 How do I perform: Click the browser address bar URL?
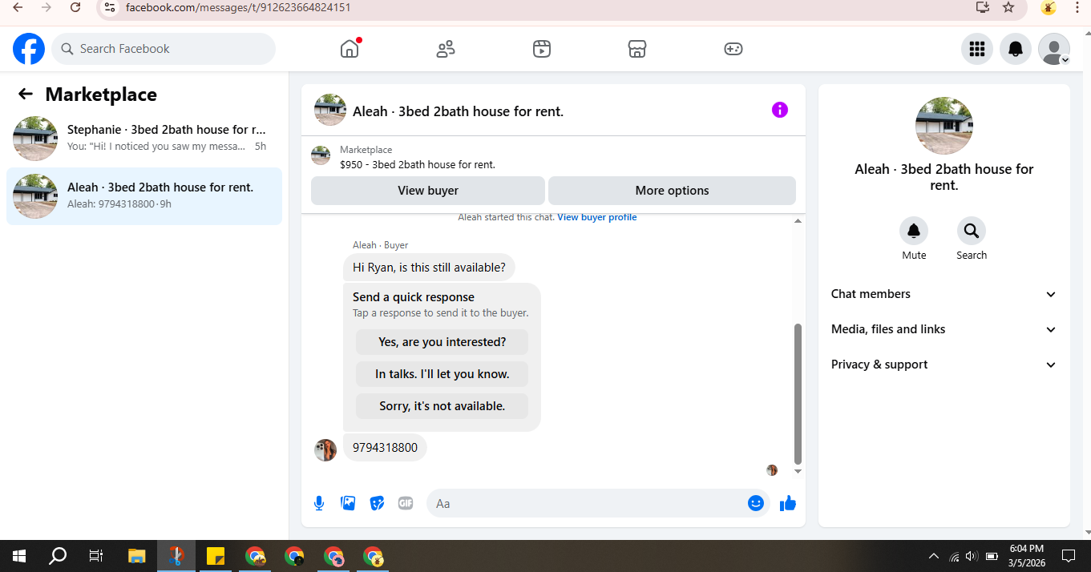coord(237,7)
